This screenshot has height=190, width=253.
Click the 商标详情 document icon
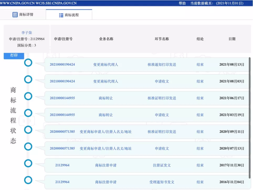[15, 15]
